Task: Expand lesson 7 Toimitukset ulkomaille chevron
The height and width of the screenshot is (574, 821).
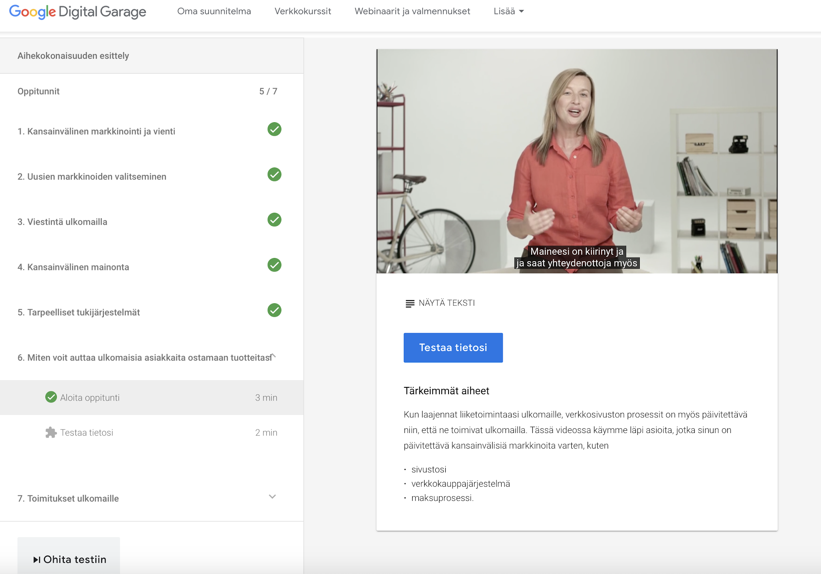Action: point(272,497)
